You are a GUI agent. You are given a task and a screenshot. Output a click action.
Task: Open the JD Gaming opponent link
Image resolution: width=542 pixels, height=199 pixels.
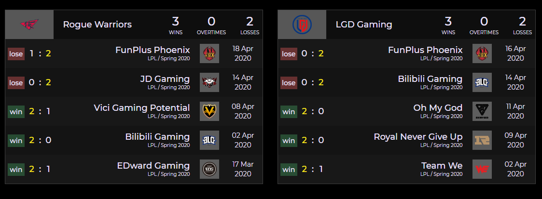click(165, 79)
